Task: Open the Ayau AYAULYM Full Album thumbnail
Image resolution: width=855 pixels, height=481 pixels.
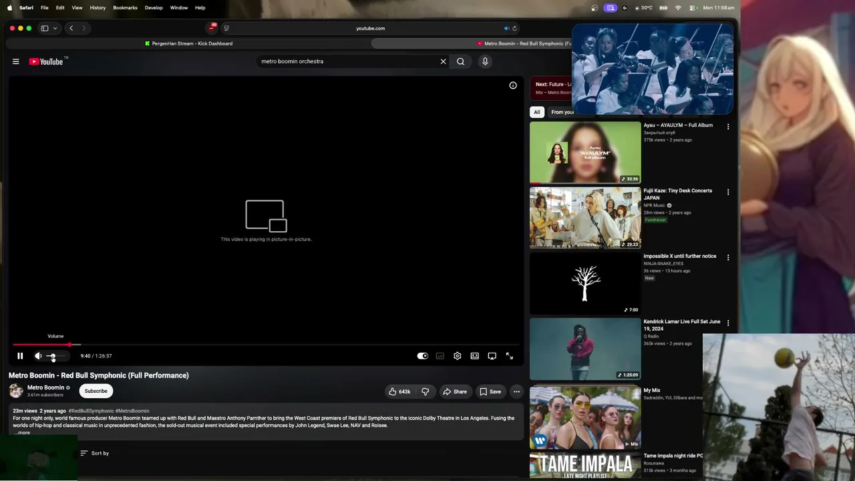Action: point(585,152)
